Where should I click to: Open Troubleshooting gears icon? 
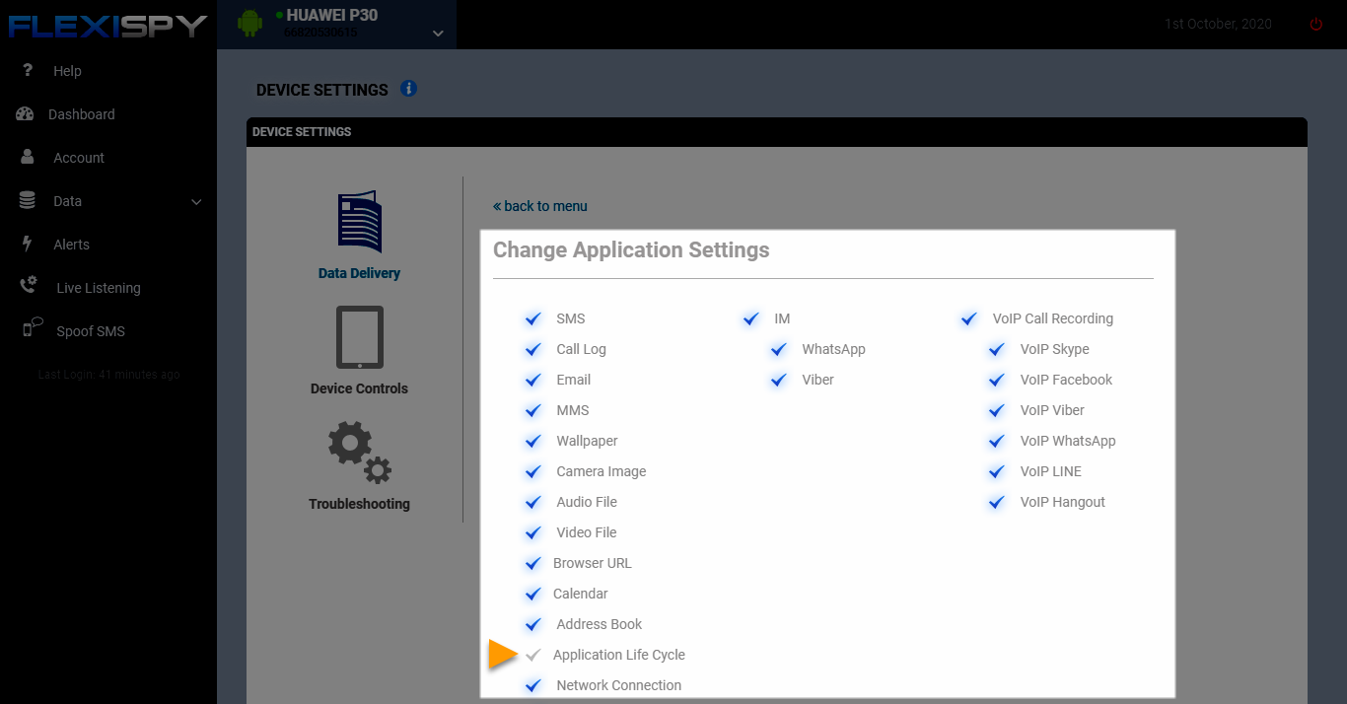[360, 453]
